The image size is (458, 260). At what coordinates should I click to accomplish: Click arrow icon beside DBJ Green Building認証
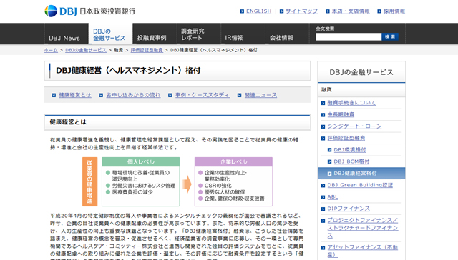(x=323, y=186)
